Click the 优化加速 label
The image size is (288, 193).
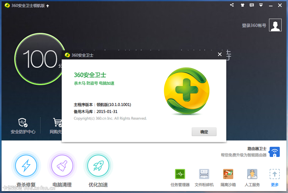click(x=98, y=184)
